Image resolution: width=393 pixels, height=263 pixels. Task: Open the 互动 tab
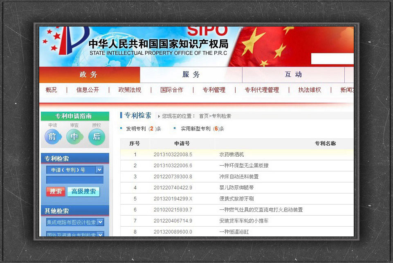[x=293, y=74]
